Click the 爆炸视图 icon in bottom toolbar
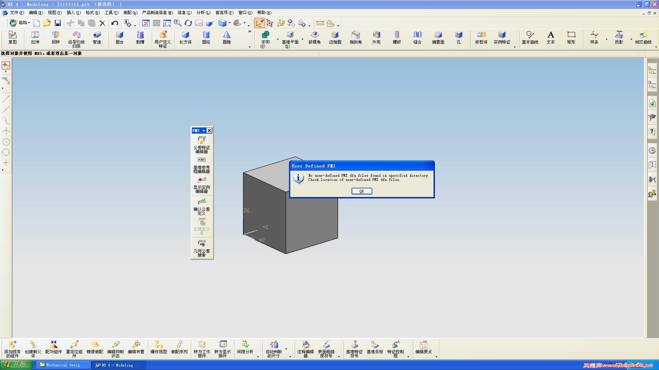 159,345
